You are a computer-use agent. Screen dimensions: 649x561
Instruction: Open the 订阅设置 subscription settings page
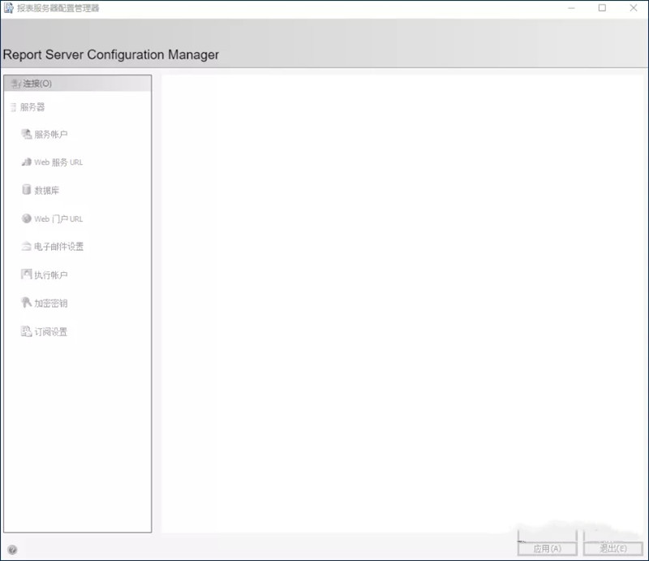50,332
